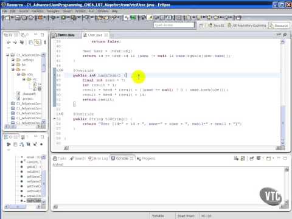The height and width of the screenshot is (219, 292).
Task: Click override marker beside hashCode line
Action: (55, 75)
